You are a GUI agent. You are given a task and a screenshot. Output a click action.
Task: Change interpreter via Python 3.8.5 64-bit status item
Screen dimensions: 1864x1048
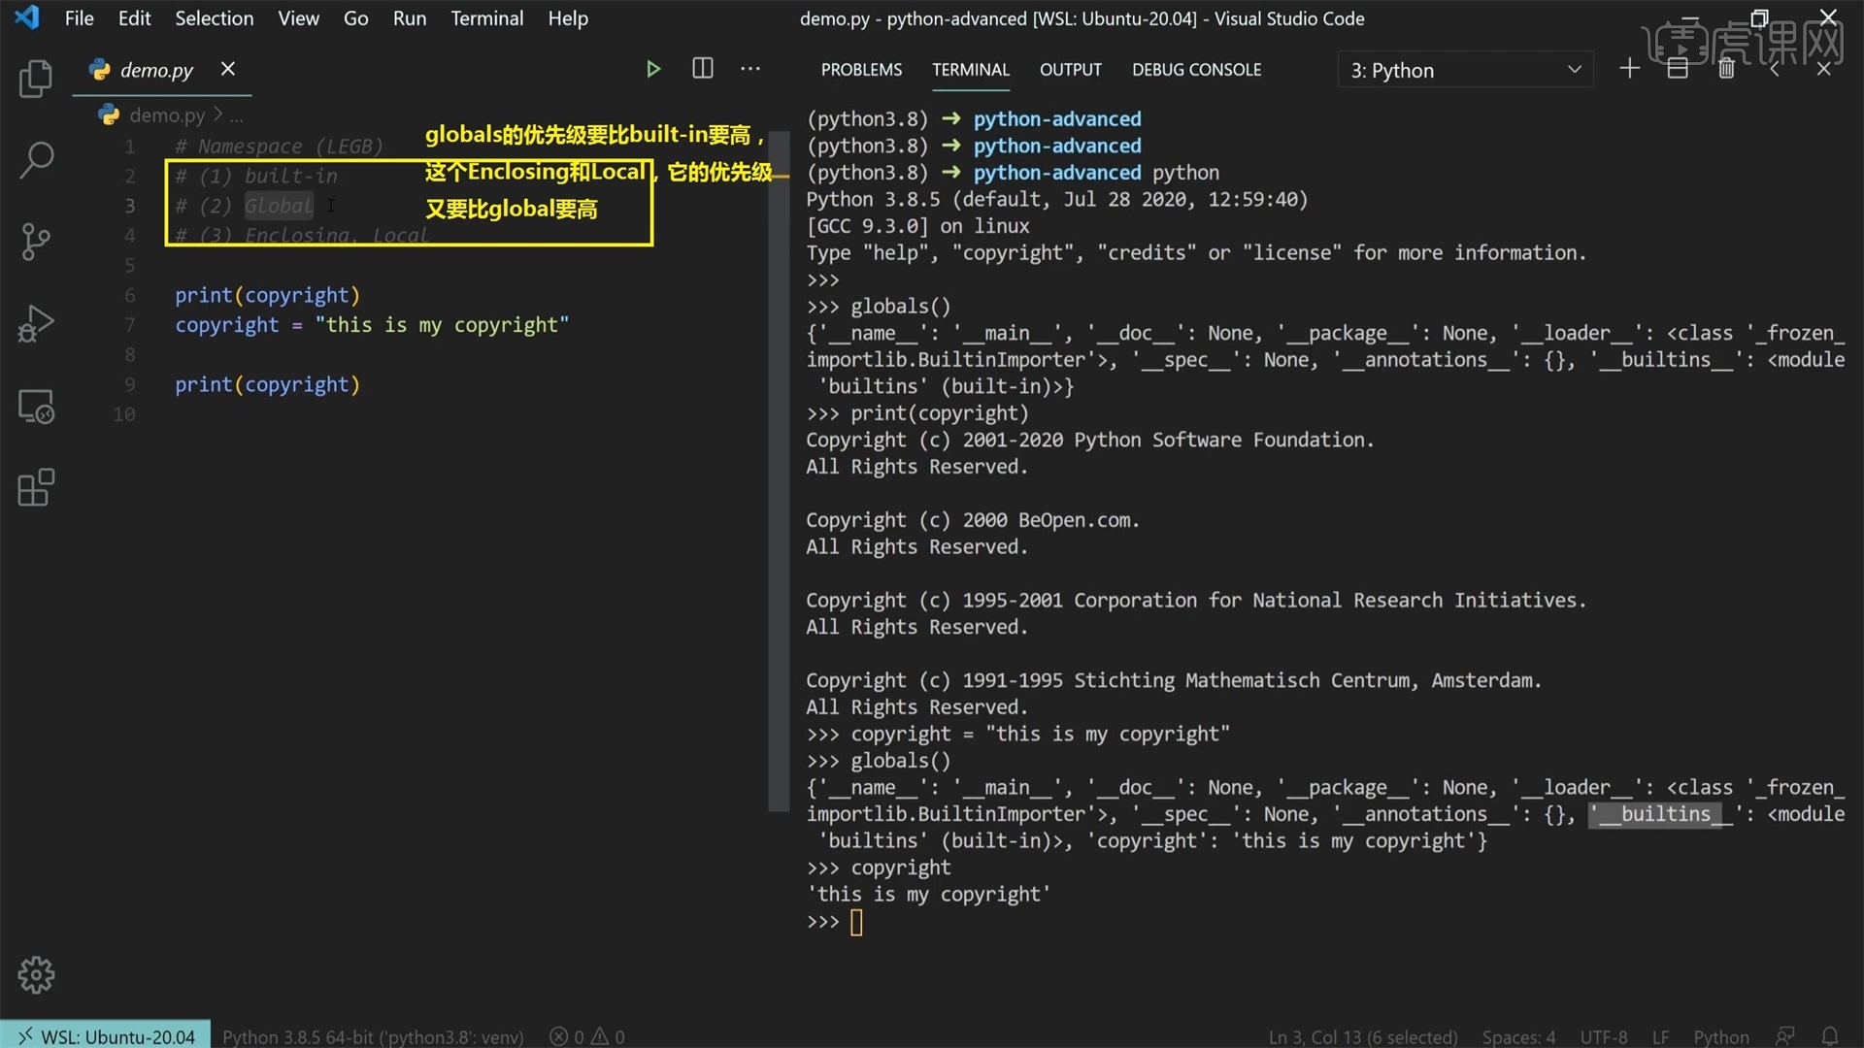pyautogui.click(x=373, y=1035)
